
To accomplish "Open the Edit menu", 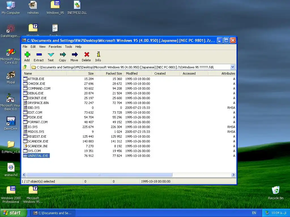I will tap(33, 47).
